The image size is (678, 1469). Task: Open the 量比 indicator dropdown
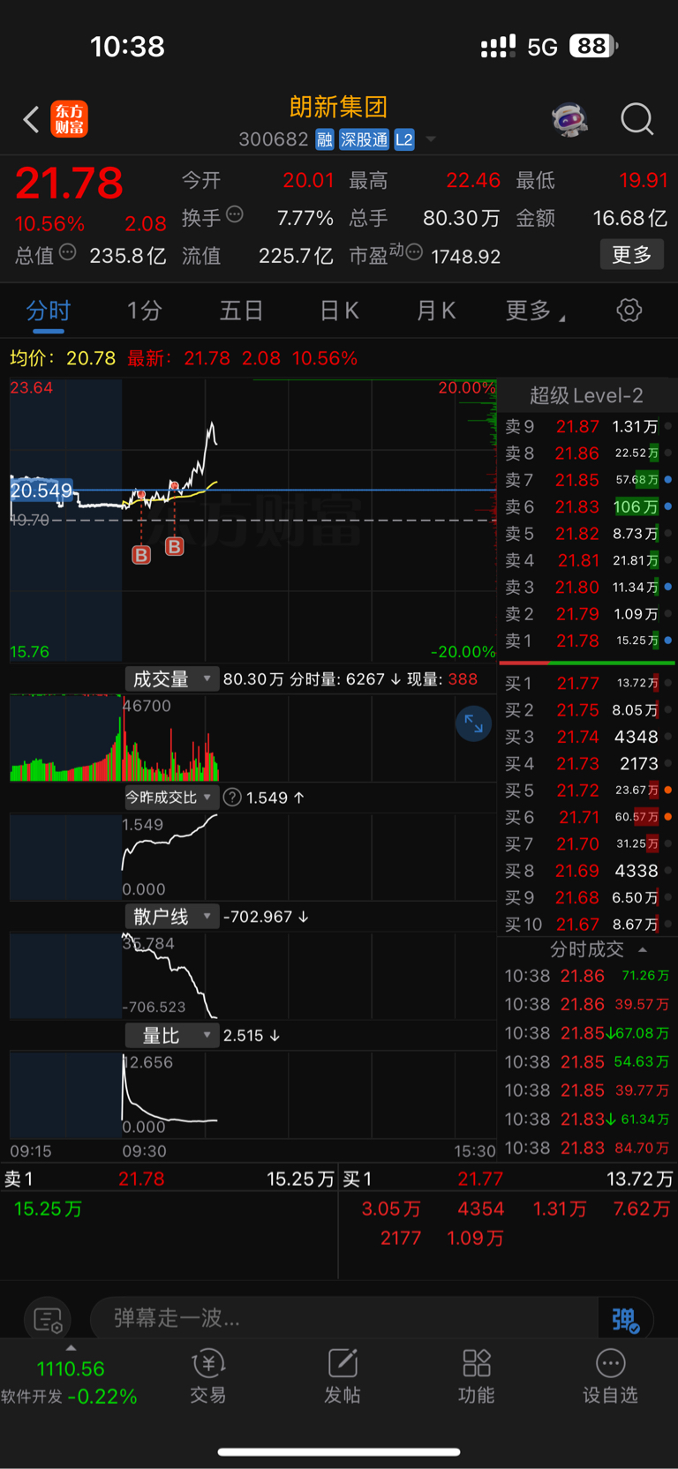tap(170, 1035)
